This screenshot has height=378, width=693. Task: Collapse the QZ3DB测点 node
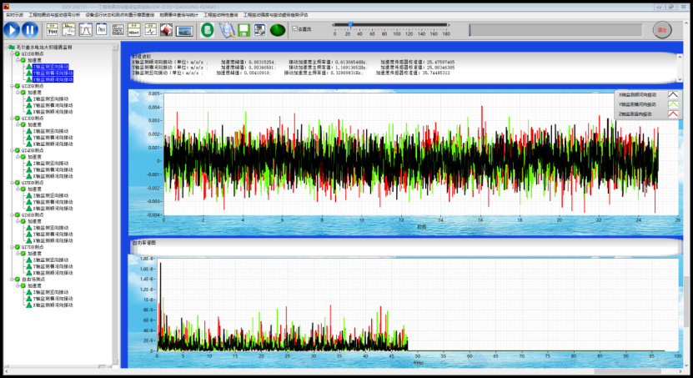point(12,118)
